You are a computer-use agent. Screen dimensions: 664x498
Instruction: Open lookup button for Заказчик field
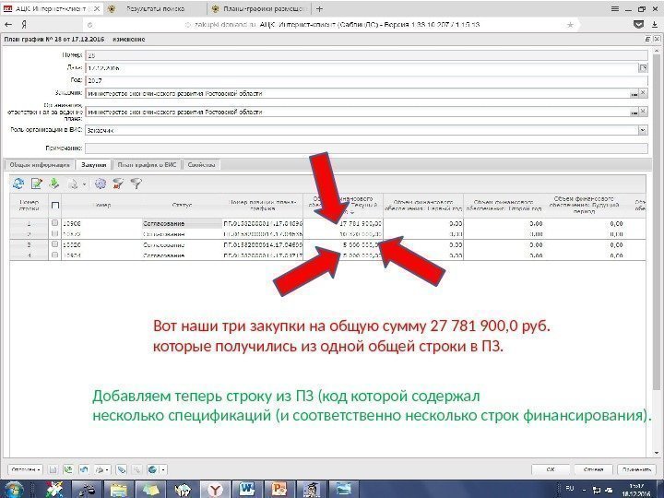(x=634, y=93)
